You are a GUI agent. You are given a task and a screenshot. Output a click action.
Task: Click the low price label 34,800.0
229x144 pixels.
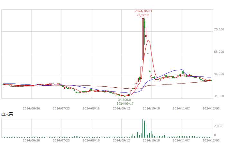point(124,100)
